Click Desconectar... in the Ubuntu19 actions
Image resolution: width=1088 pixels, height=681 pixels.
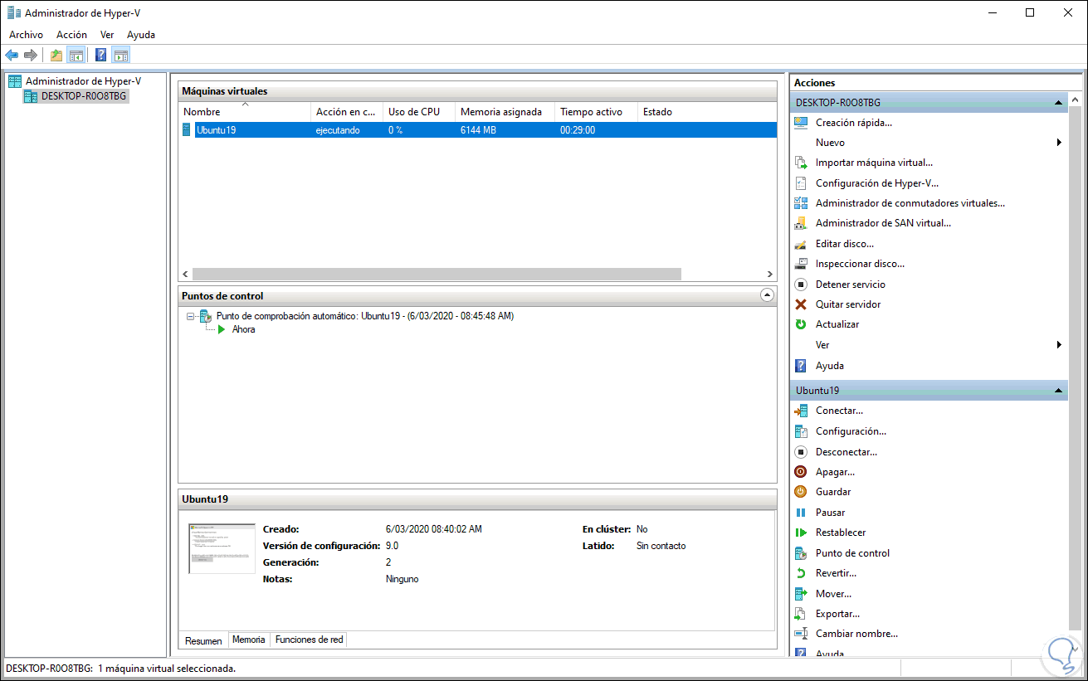(x=846, y=452)
